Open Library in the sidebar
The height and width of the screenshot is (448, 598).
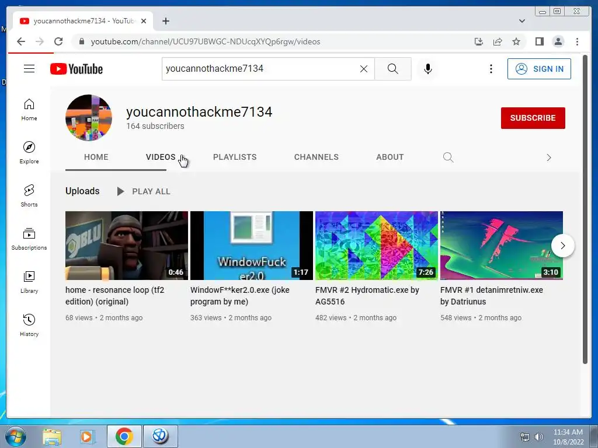tap(29, 282)
